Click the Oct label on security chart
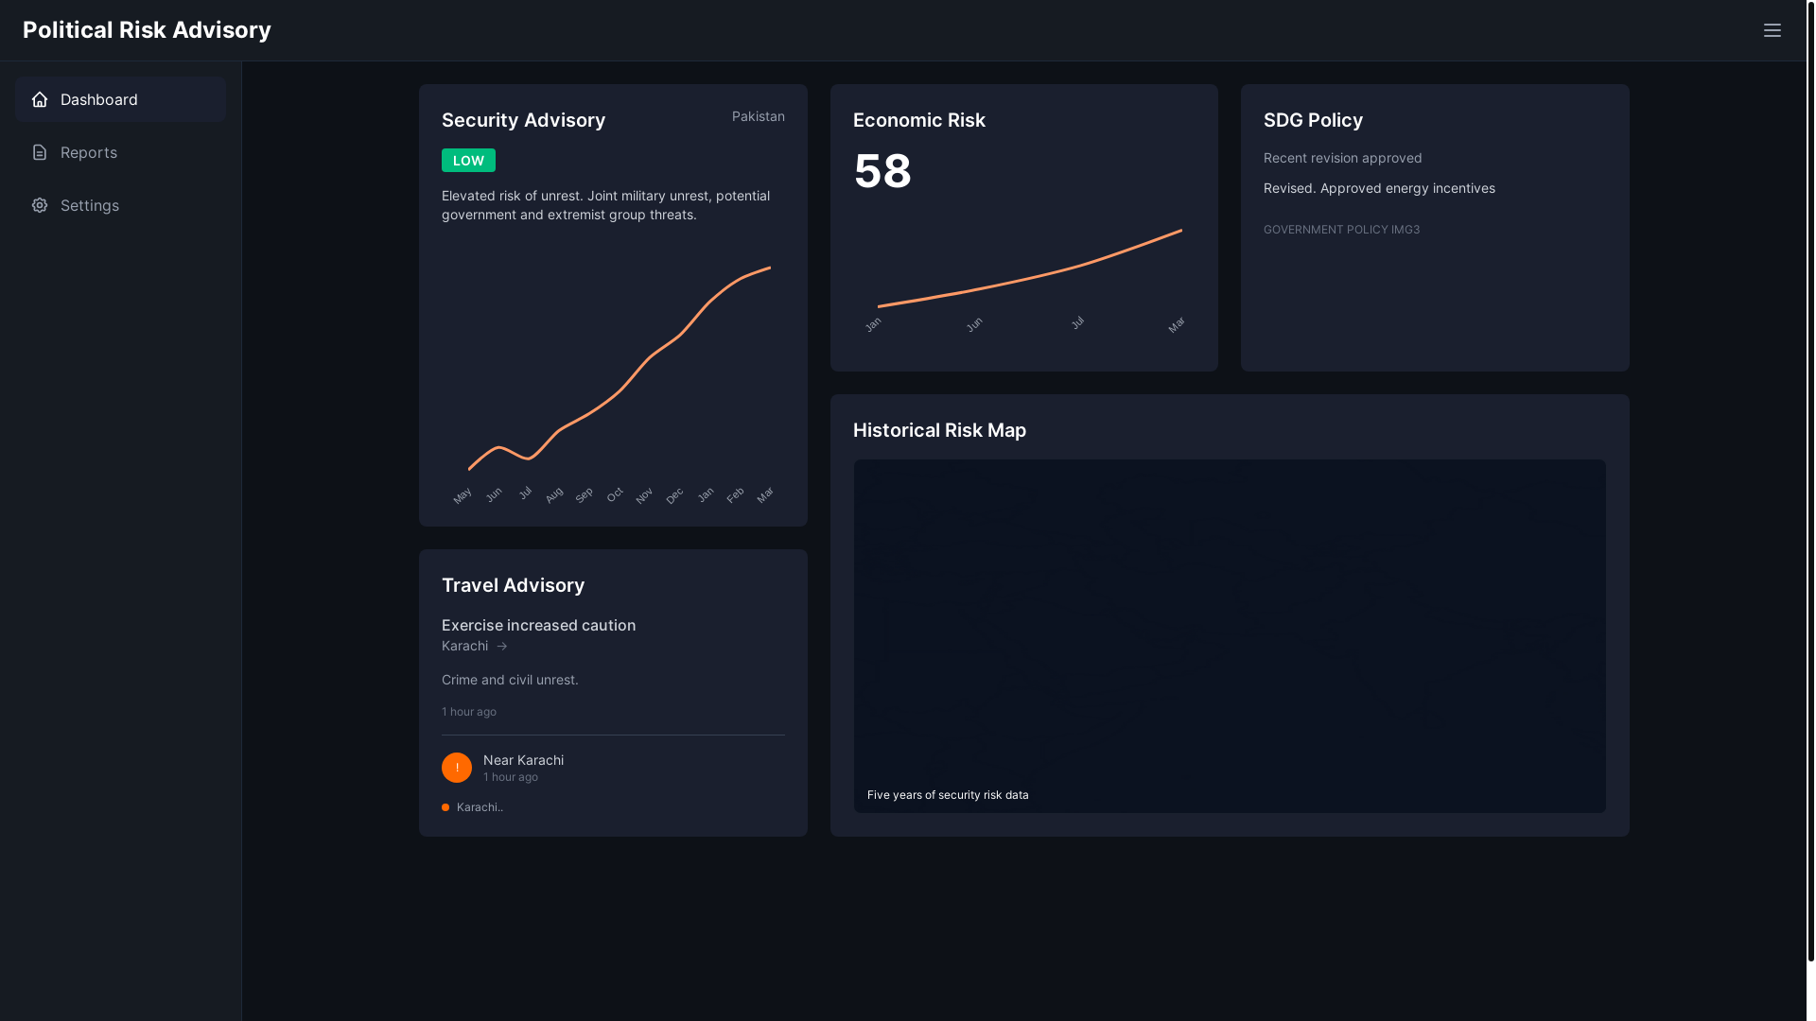 (x=615, y=494)
